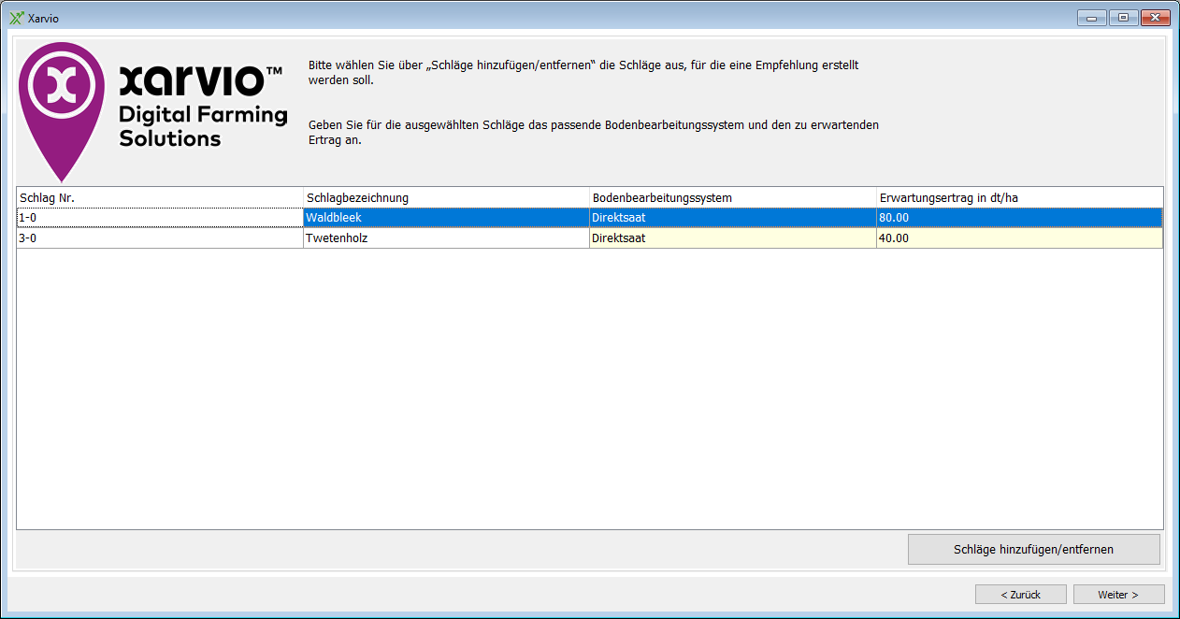Go back with the Zurück button
This screenshot has height=619, width=1180.
[x=1020, y=595]
